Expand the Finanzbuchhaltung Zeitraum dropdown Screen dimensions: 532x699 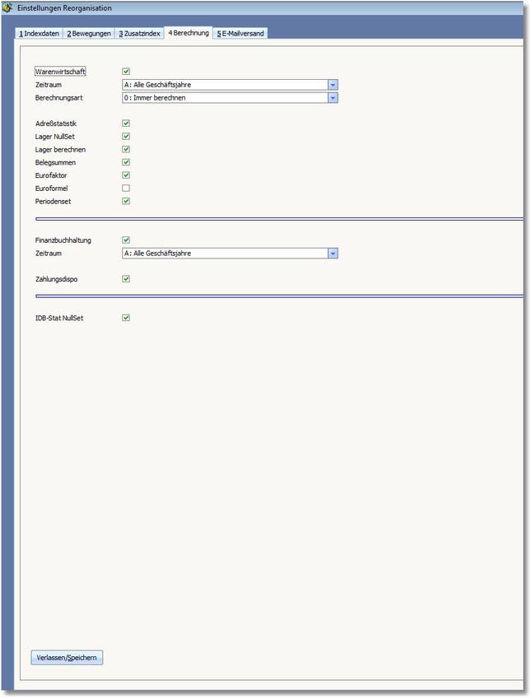(333, 254)
